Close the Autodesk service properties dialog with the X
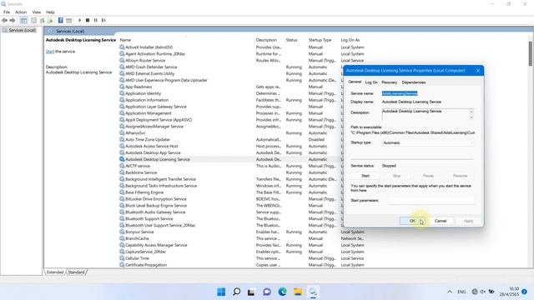 tap(478, 70)
